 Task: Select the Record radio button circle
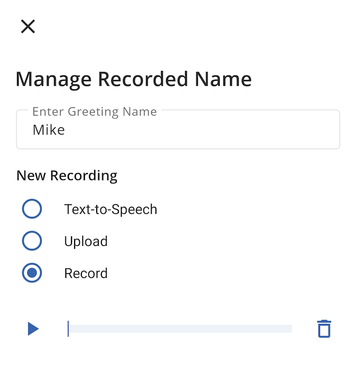pos(32,273)
